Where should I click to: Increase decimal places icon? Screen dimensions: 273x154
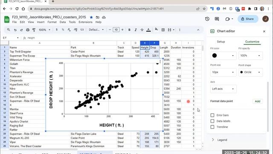point(76,30)
